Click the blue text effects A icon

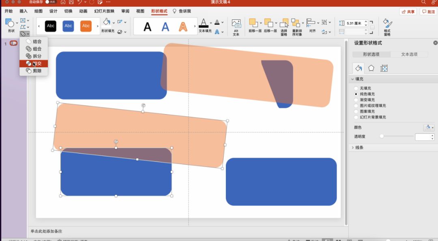click(217, 32)
